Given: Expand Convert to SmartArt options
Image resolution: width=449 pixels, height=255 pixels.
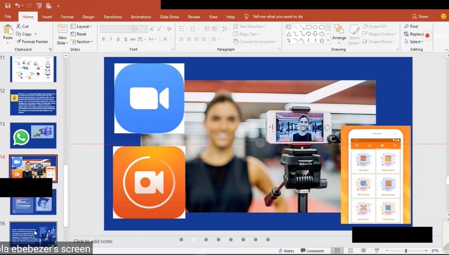Looking at the screenshot, I should click(255, 42).
